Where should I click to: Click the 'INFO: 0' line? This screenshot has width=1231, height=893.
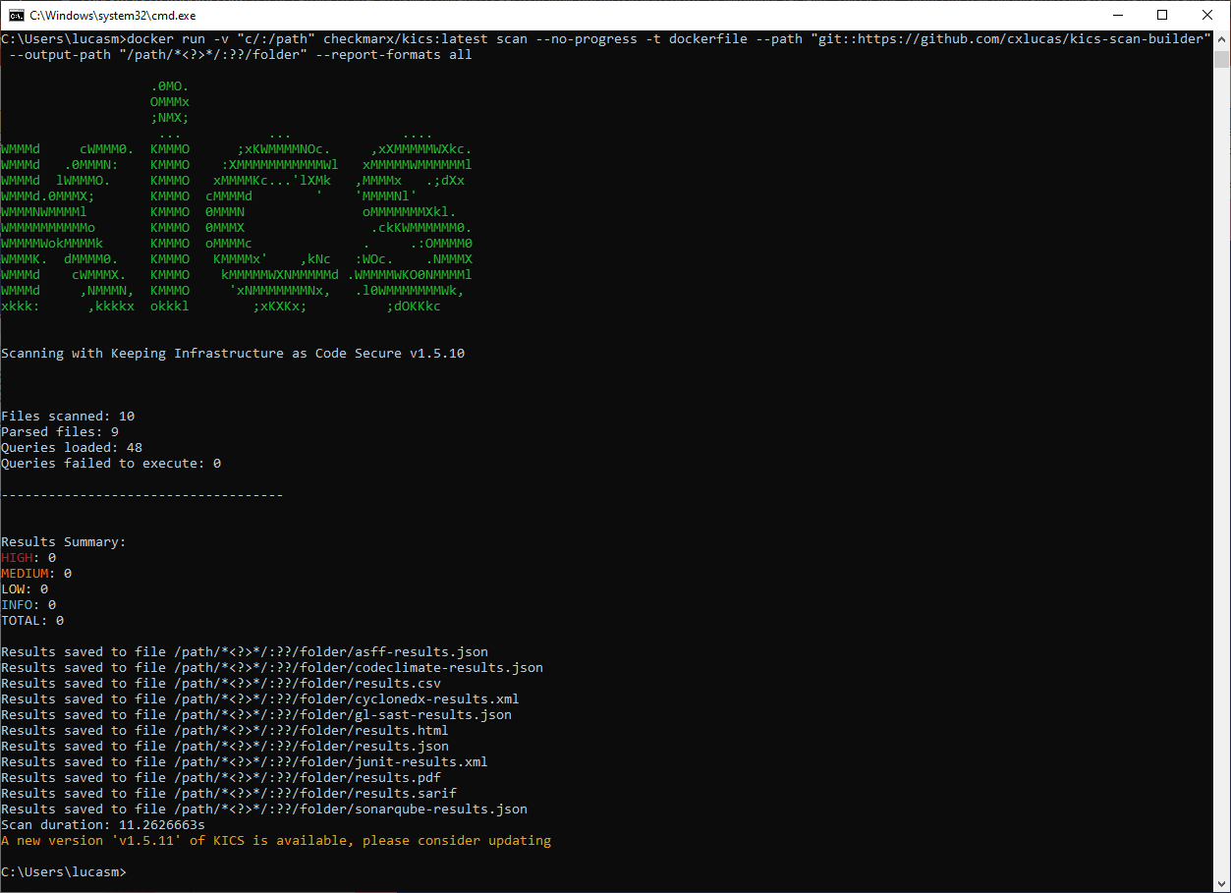click(28, 605)
